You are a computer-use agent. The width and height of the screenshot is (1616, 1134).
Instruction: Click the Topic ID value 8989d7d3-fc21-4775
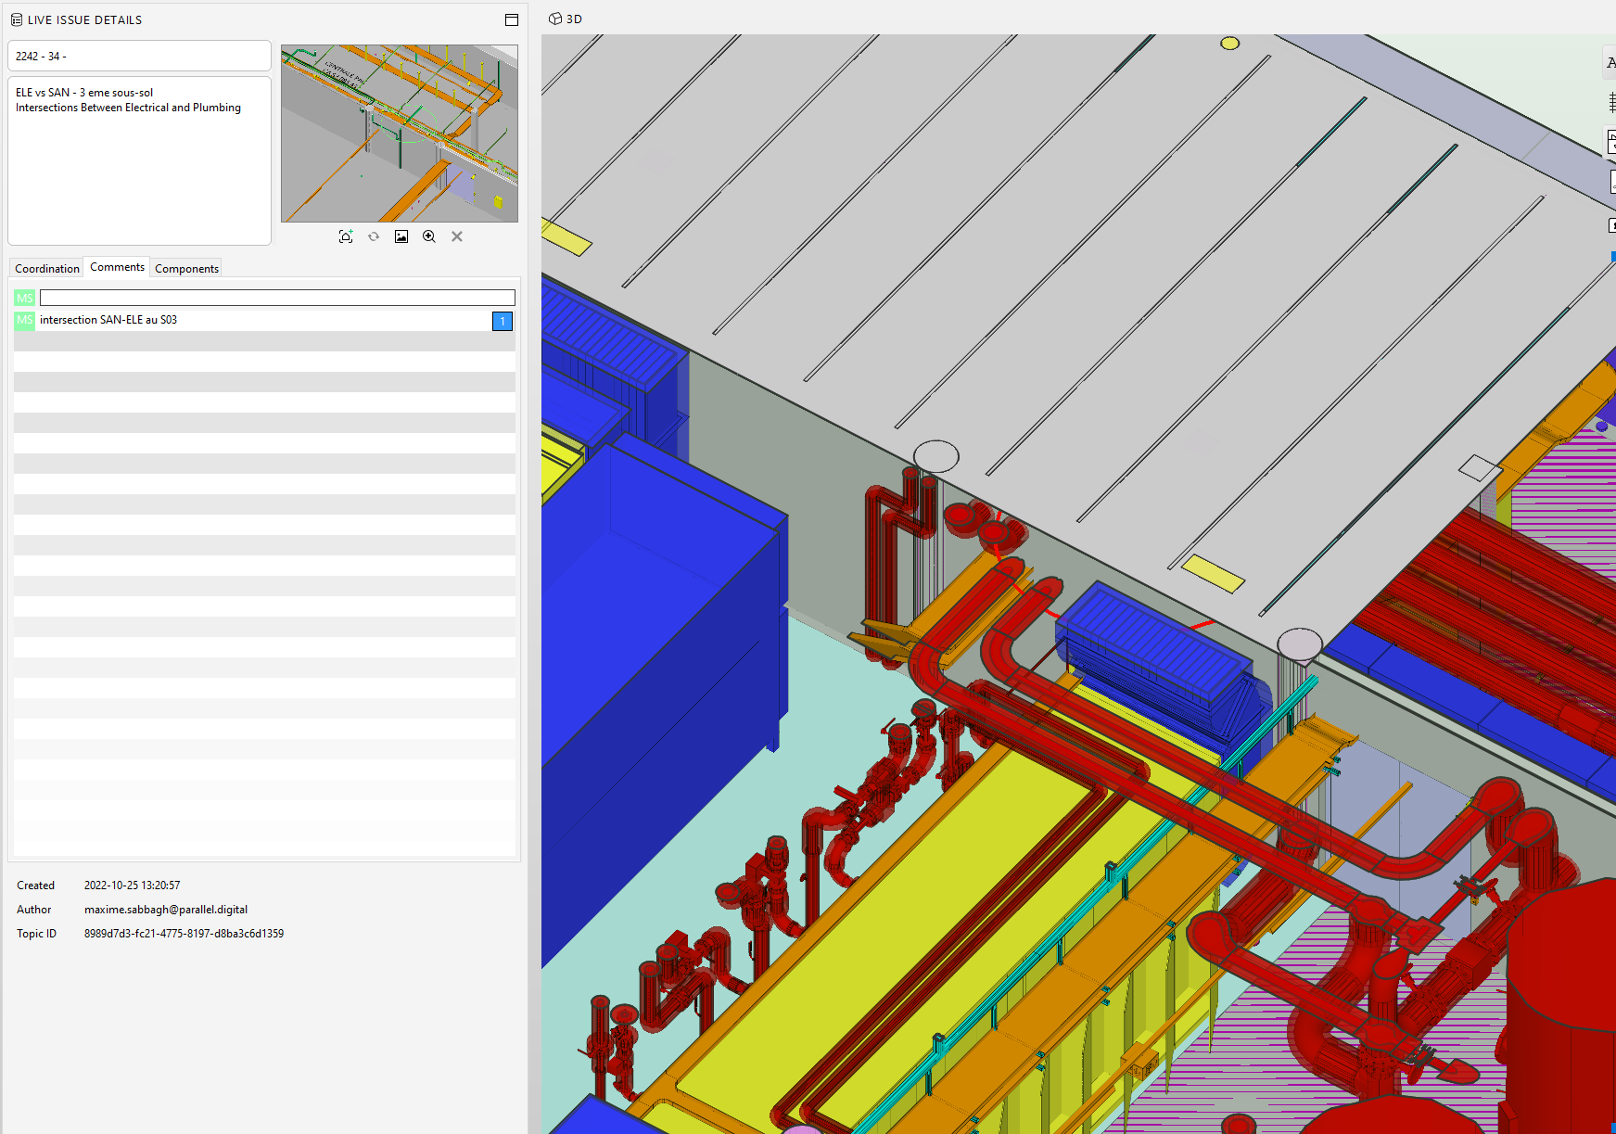[185, 934]
